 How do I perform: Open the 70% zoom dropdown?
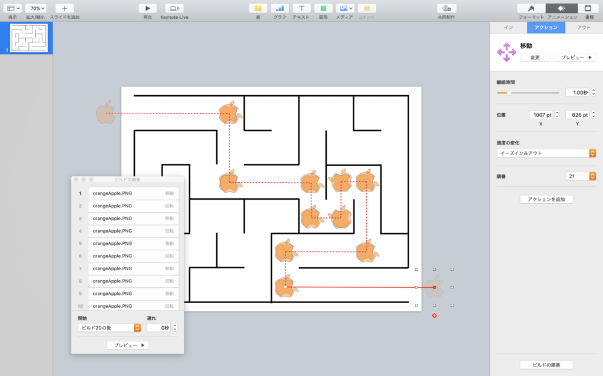point(36,8)
